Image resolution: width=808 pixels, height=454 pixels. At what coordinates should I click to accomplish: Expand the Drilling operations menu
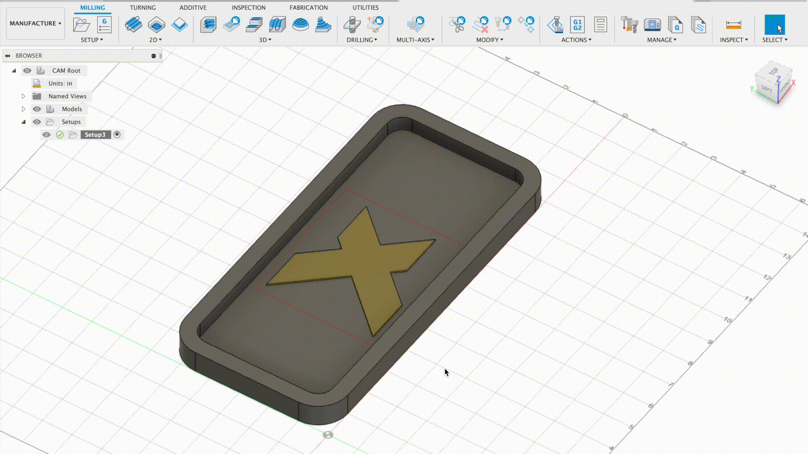[x=361, y=40]
